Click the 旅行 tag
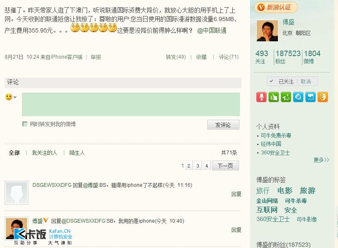 tap(263, 191)
